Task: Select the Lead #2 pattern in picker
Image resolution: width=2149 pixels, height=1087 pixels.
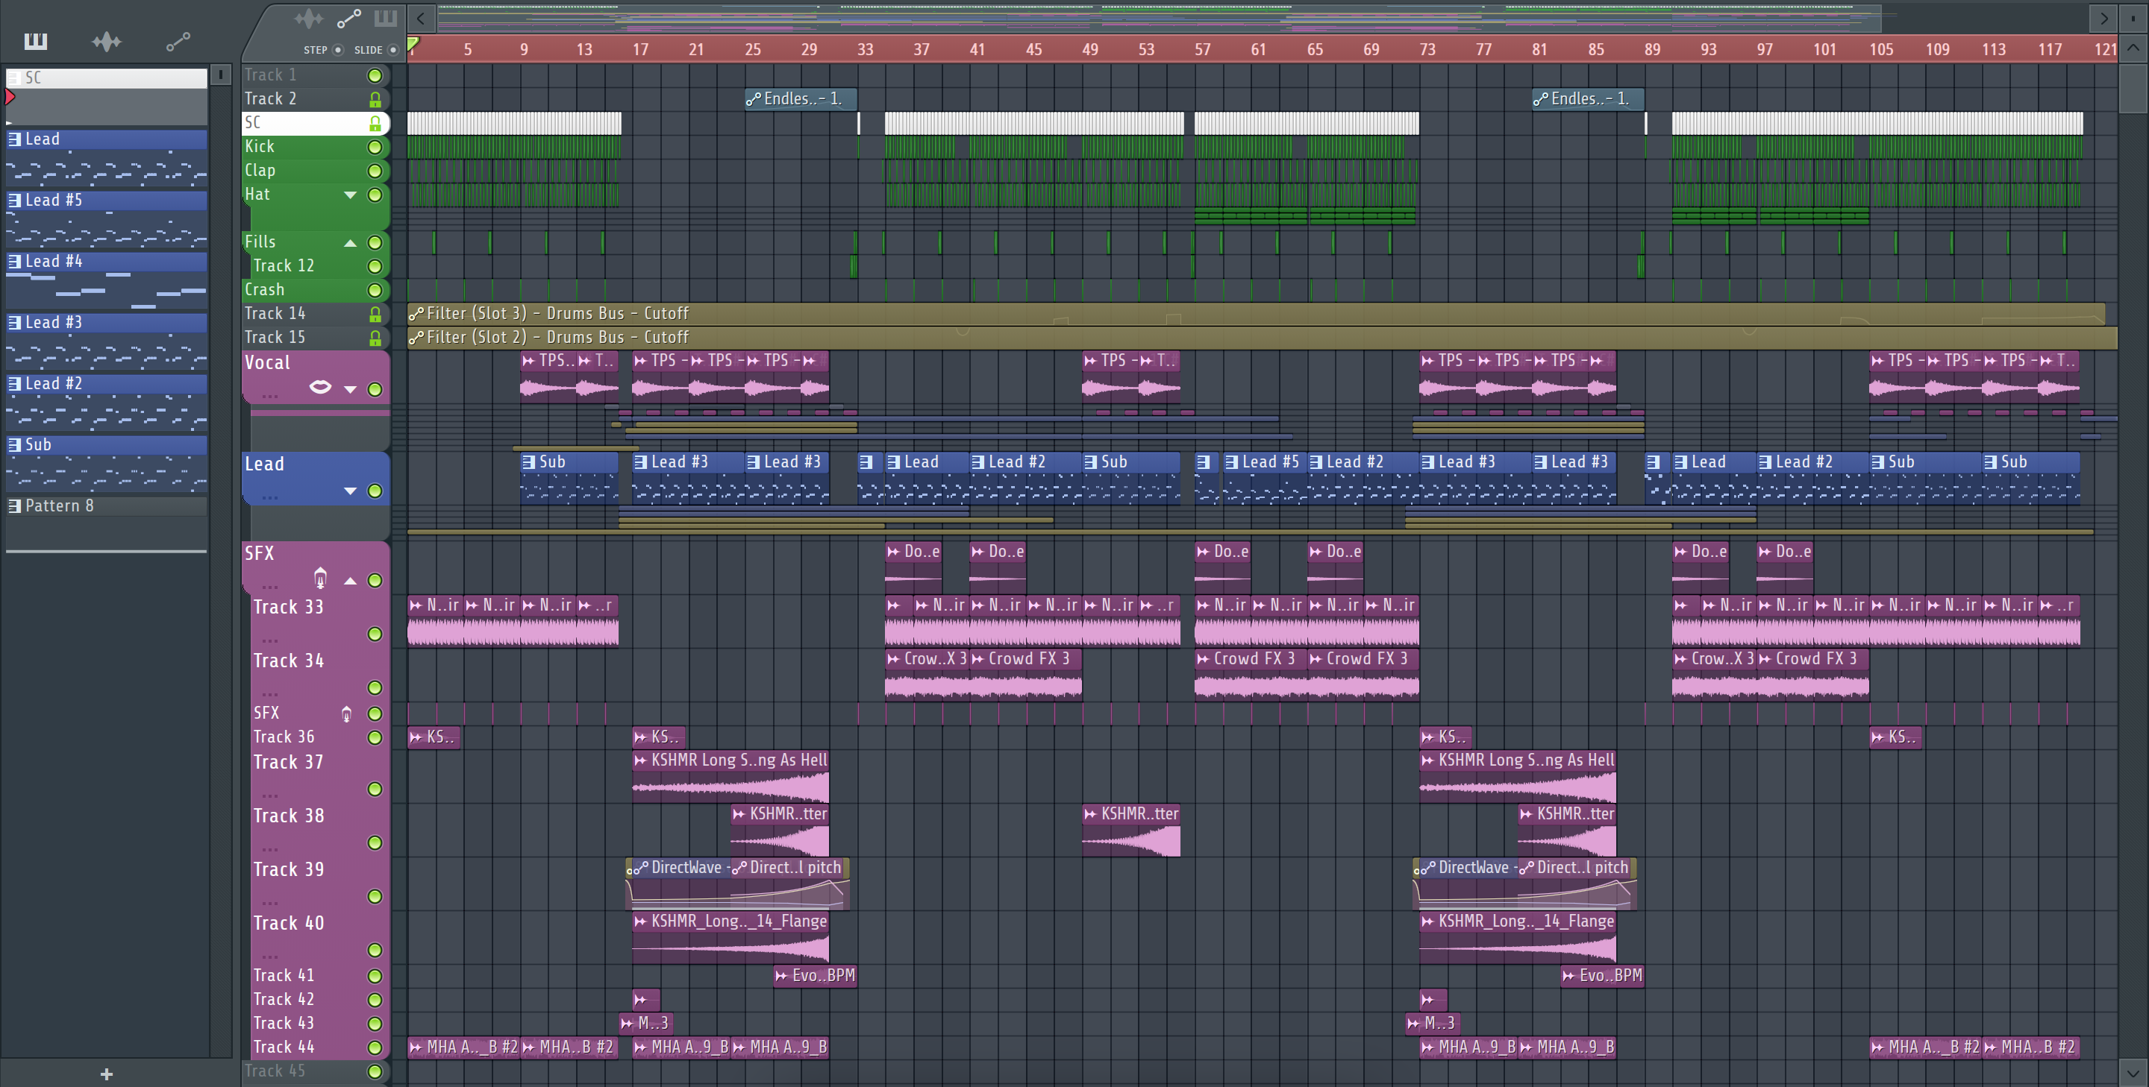Action: click(x=107, y=403)
